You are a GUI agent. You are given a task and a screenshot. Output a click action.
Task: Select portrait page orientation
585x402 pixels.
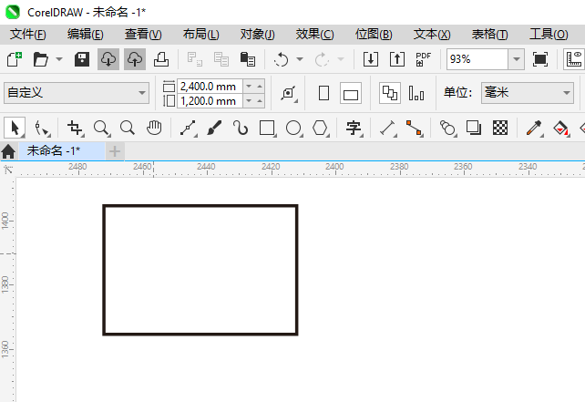323,93
